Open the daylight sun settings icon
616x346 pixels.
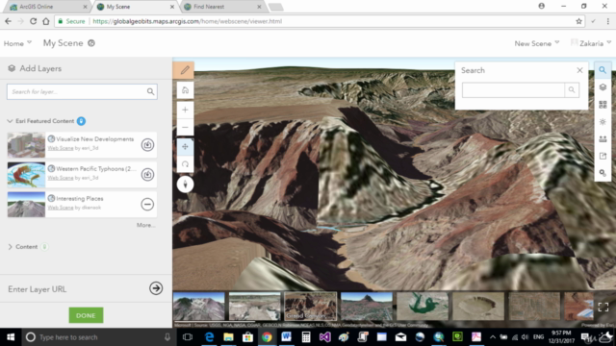coord(603,122)
